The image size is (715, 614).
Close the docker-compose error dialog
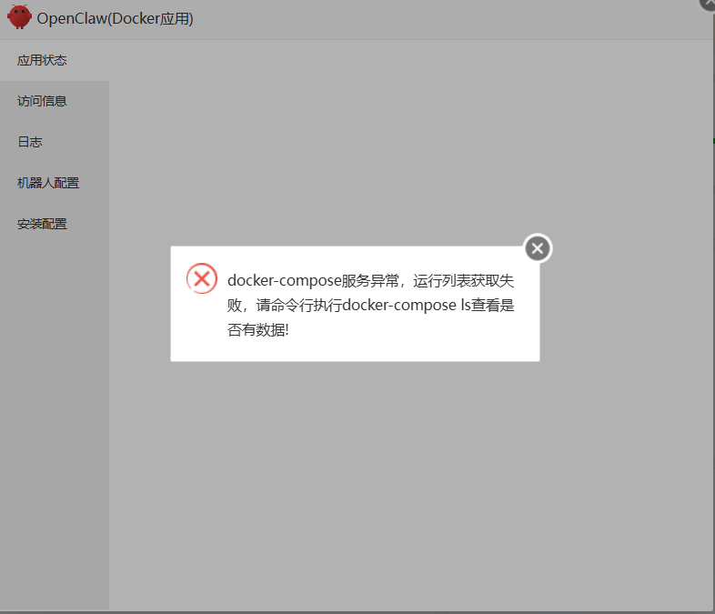click(x=538, y=248)
